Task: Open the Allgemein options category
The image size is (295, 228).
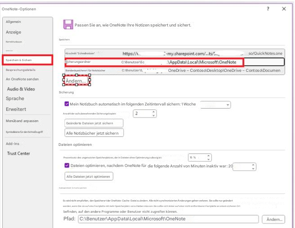Action: [x=13, y=22]
